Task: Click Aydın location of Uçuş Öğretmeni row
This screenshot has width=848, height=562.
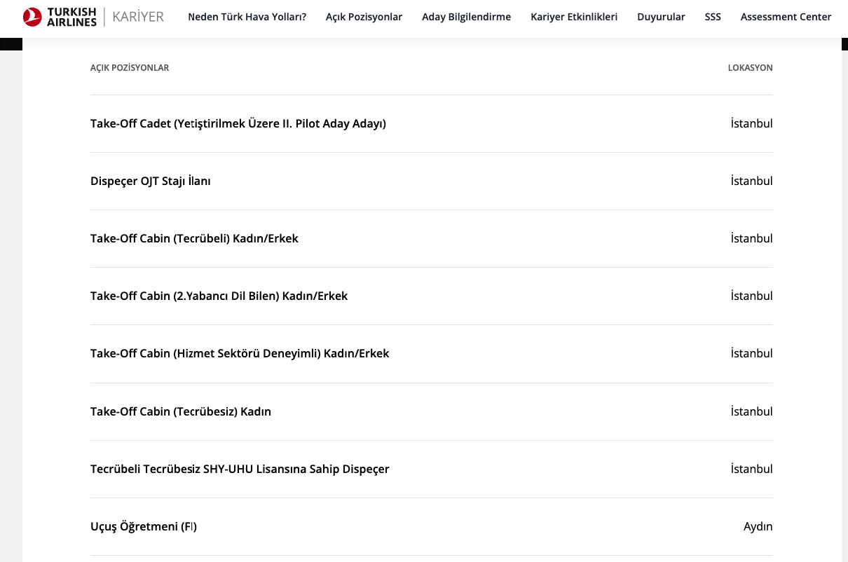Action: (758, 527)
